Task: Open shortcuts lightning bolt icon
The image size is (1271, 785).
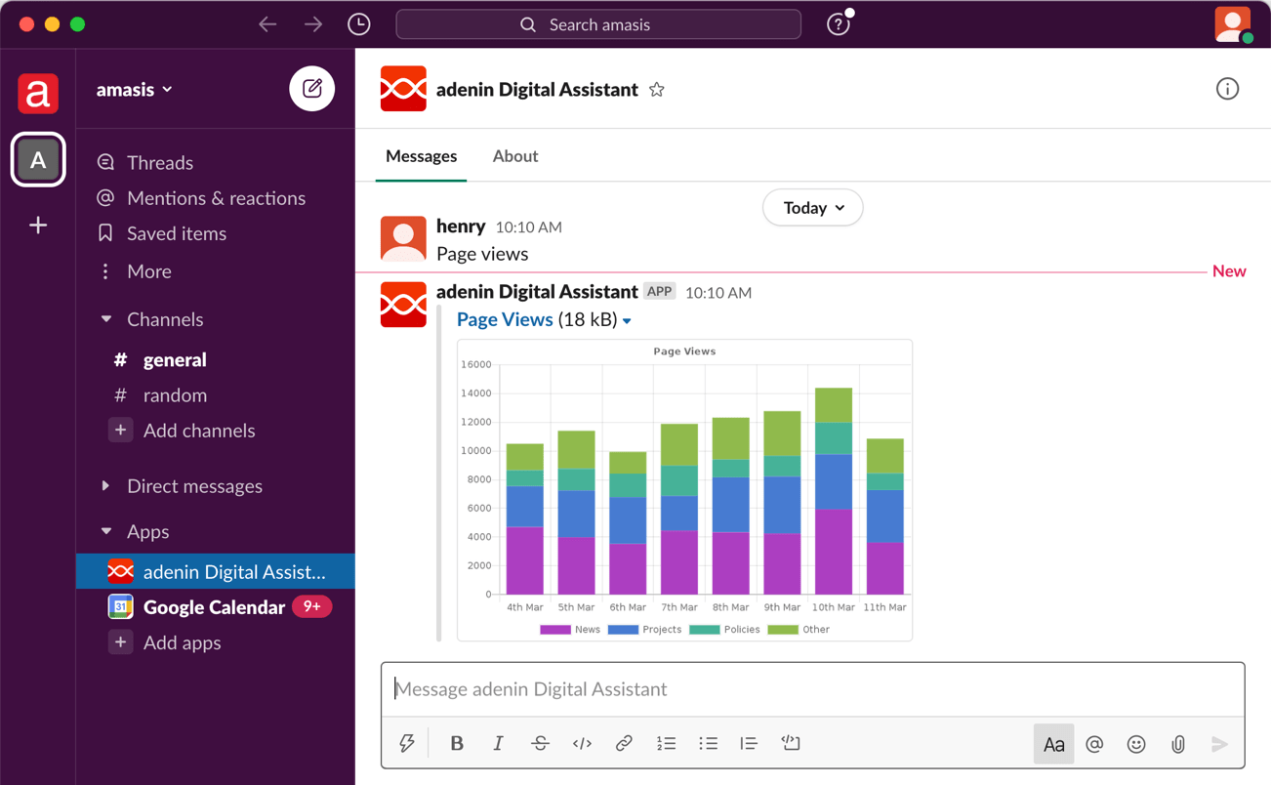Action: pyautogui.click(x=407, y=744)
